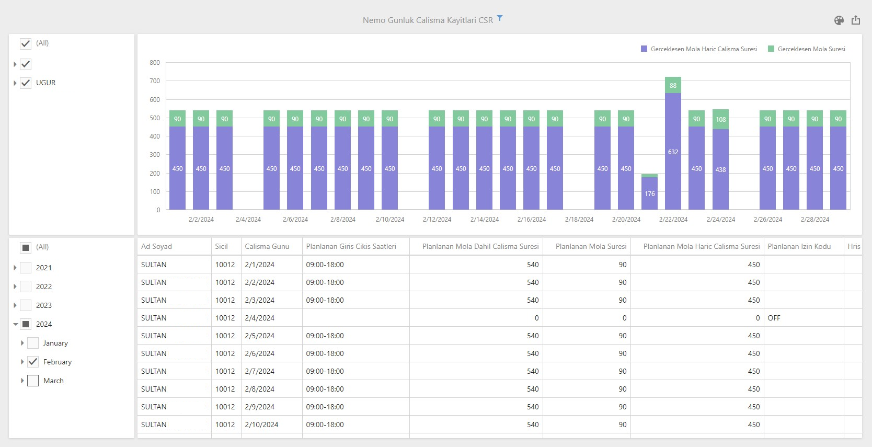The height and width of the screenshot is (447, 872).
Task: Toggle the top (All) names checkbox
Action: 26,43
